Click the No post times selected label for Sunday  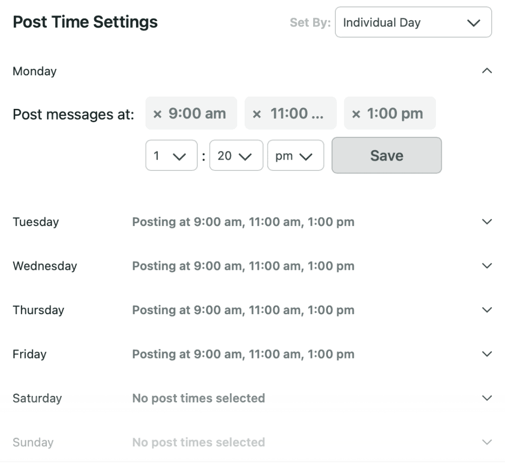[x=199, y=442]
